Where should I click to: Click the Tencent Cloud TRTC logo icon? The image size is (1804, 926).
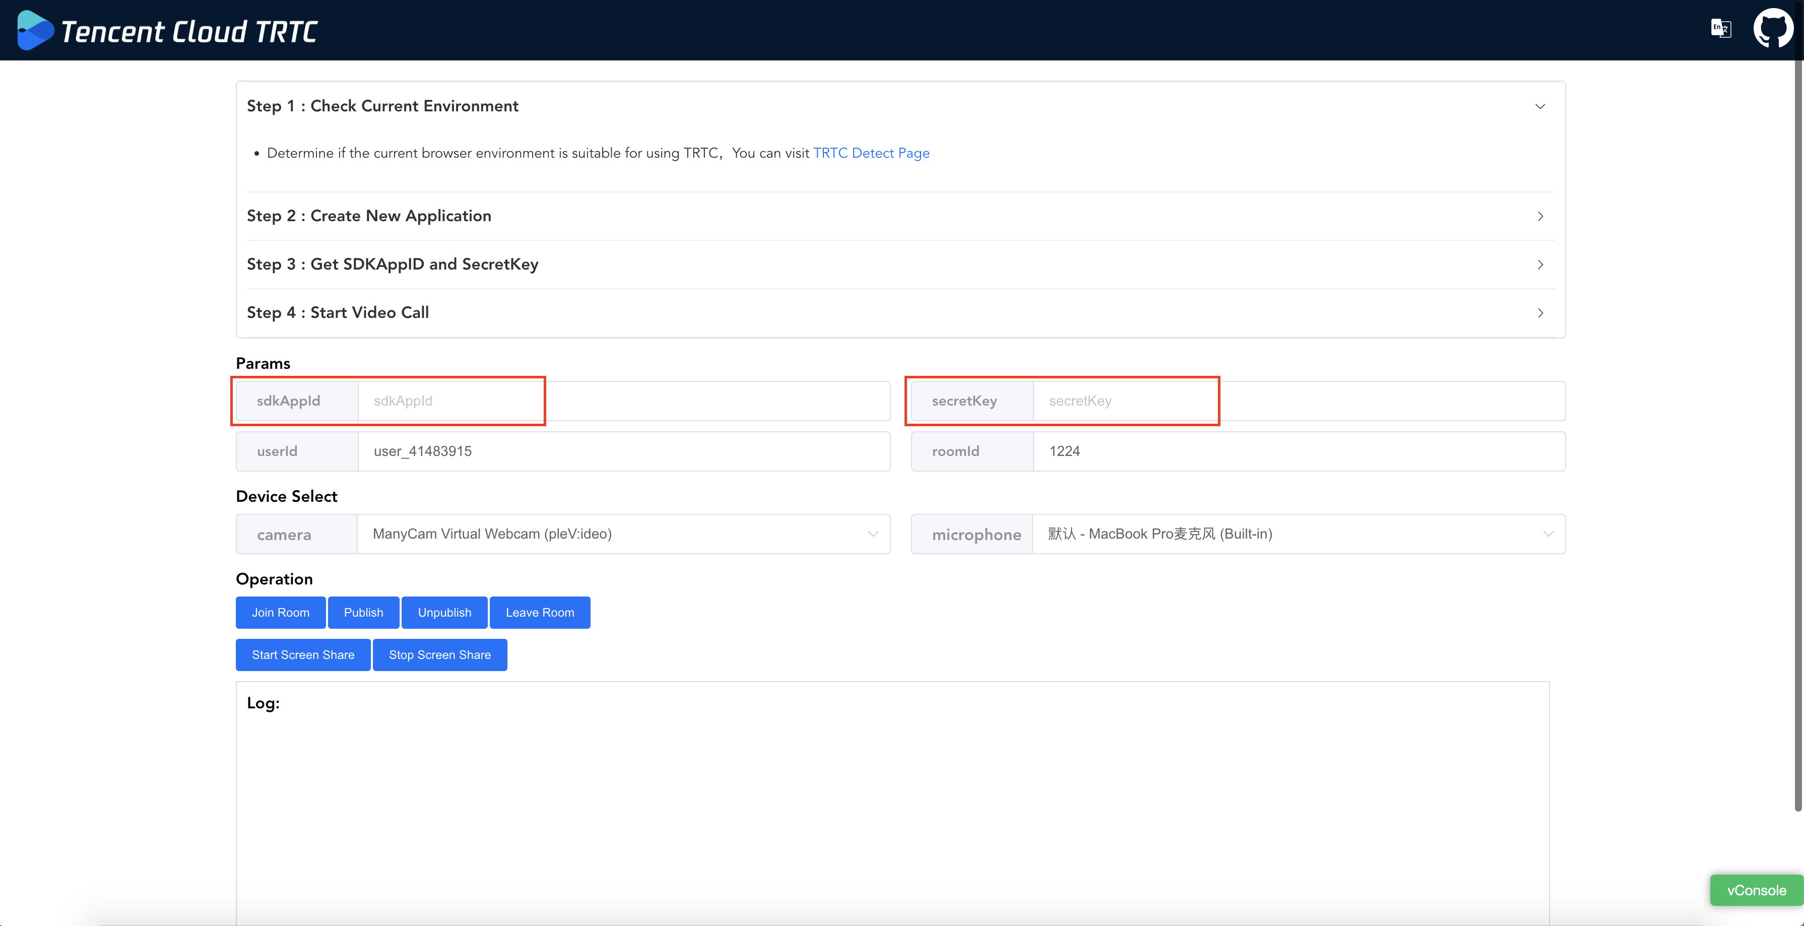35,30
